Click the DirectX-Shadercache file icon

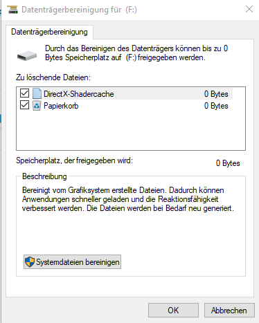tap(37, 94)
